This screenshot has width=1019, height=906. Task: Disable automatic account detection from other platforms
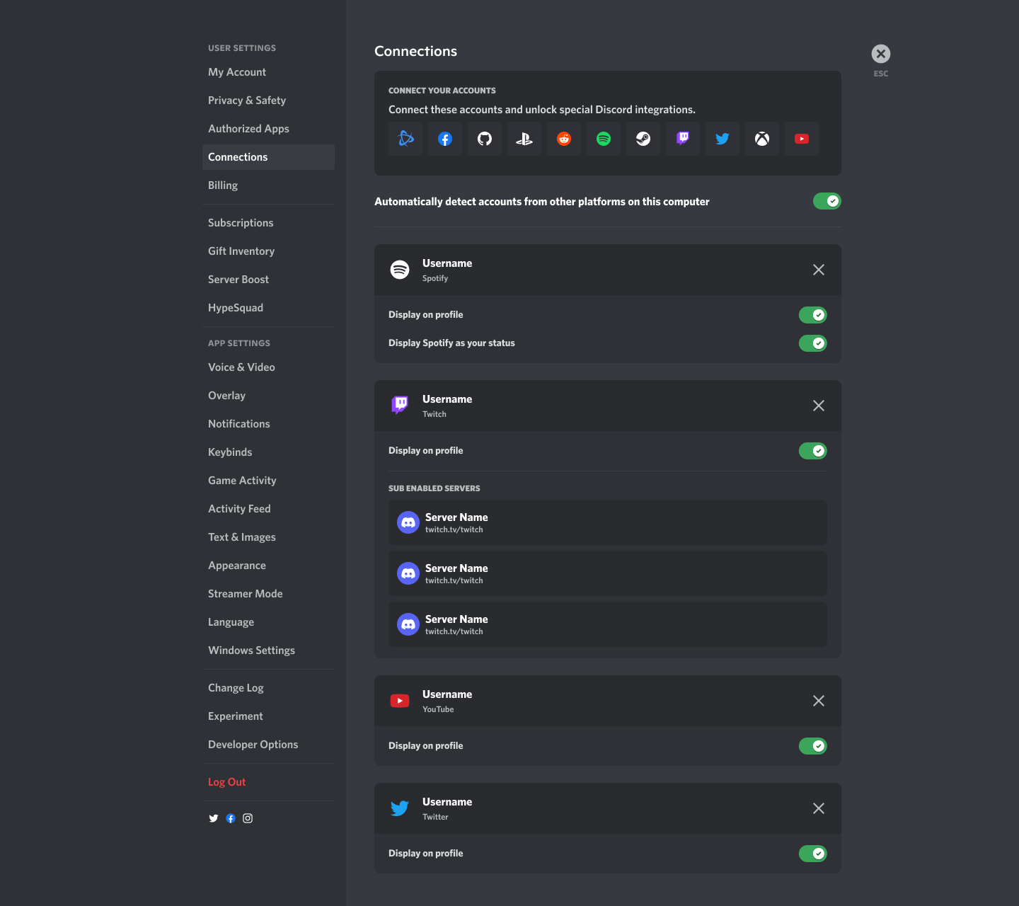tap(827, 201)
